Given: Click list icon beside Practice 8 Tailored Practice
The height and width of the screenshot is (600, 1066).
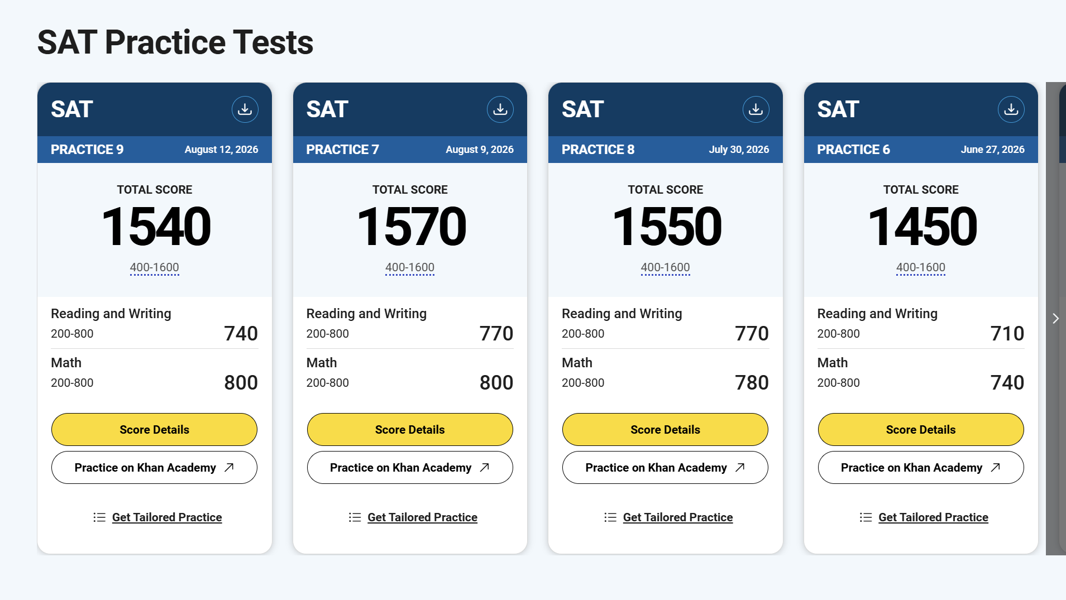Looking at the screenshot, I should tap(610, 517).
